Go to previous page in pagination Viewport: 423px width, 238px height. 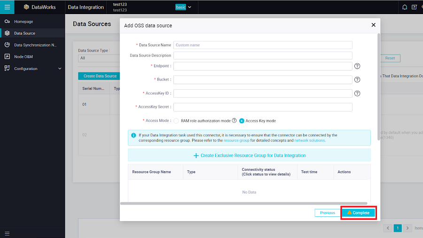pos(388,228)
